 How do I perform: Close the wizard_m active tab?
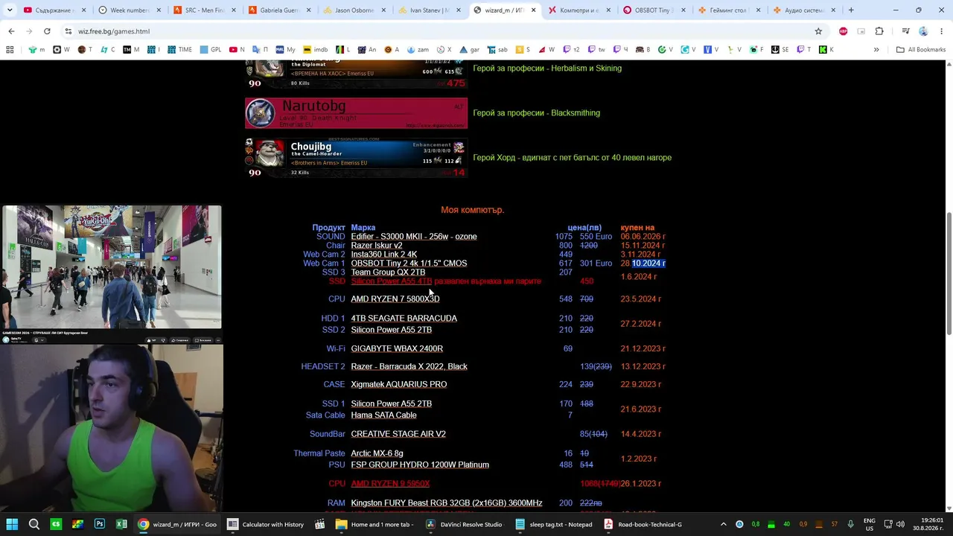click(x=533, y=10)
